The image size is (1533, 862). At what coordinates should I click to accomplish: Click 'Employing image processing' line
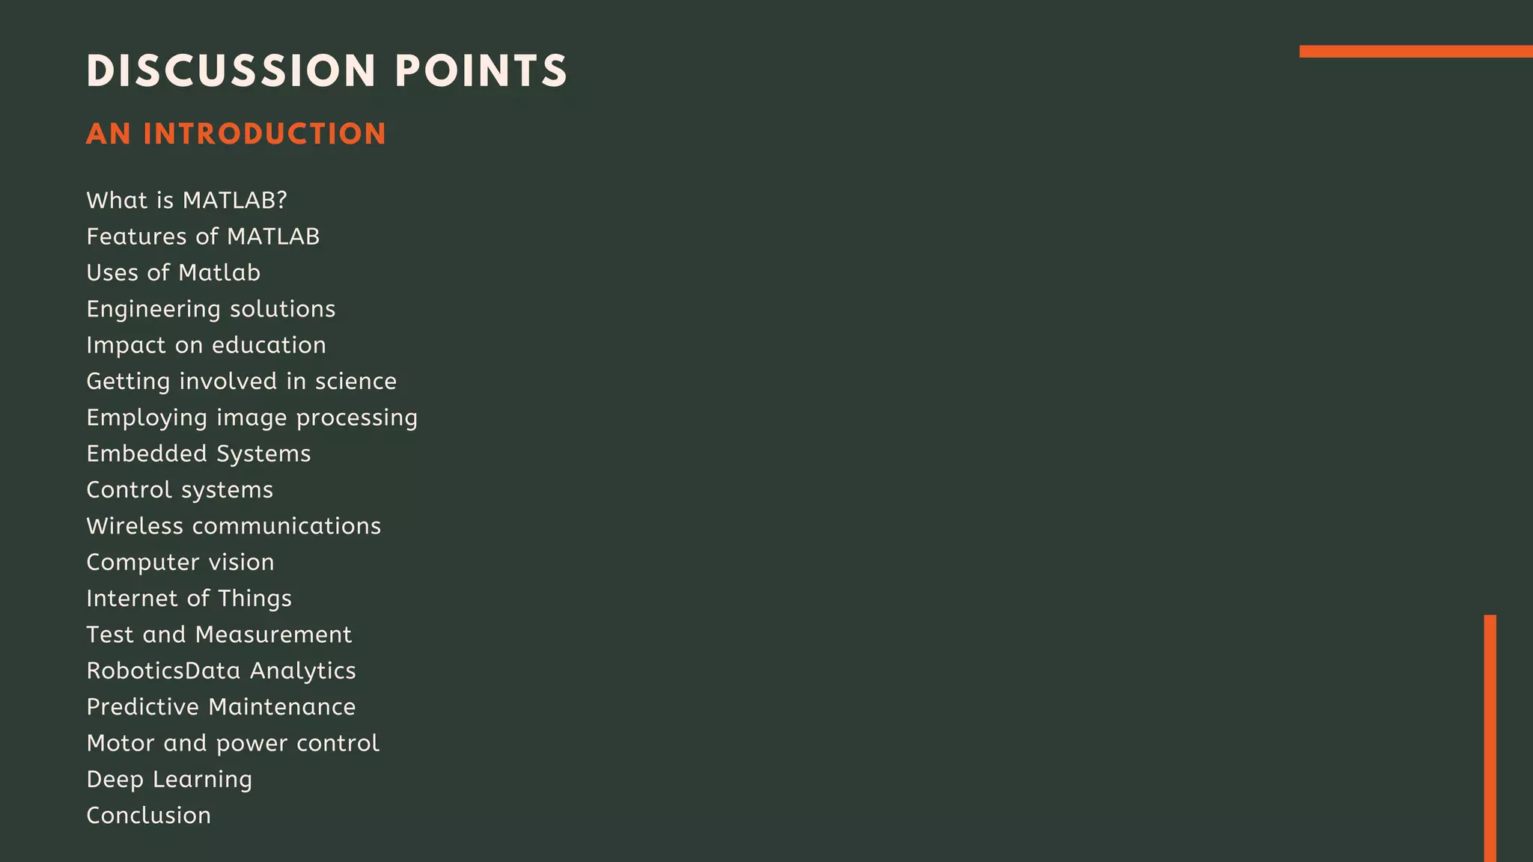pos(252,418)
